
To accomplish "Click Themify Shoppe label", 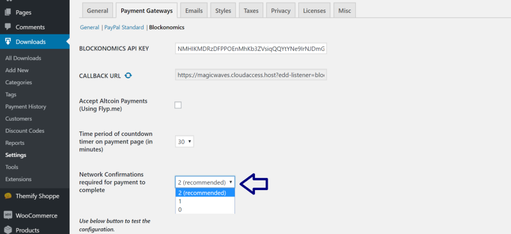I will click(x=38, y=196).
